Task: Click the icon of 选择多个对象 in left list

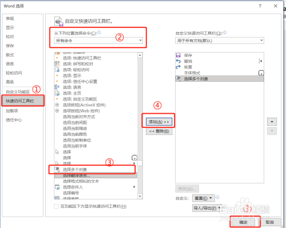Action: [x=57, y=169]
